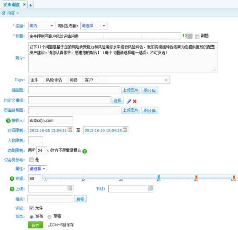Click the 自定义模板 input field
This screenshot has width=238, height=230.
point(69,100)
